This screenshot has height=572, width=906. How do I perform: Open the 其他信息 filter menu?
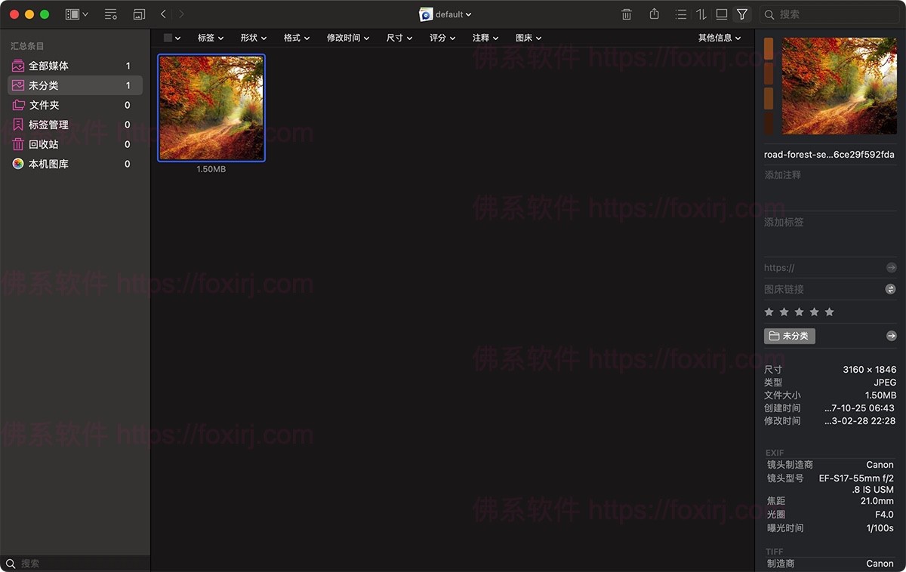tap(719, 38)
